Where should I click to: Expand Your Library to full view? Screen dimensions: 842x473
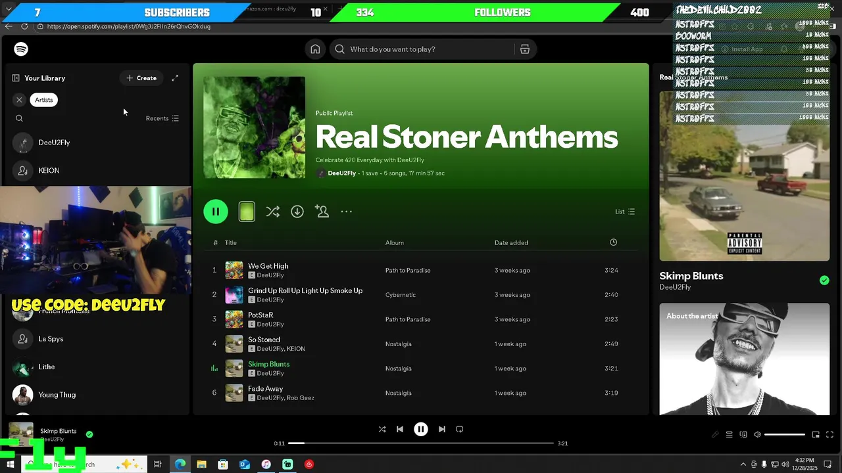tap(175, 78)
